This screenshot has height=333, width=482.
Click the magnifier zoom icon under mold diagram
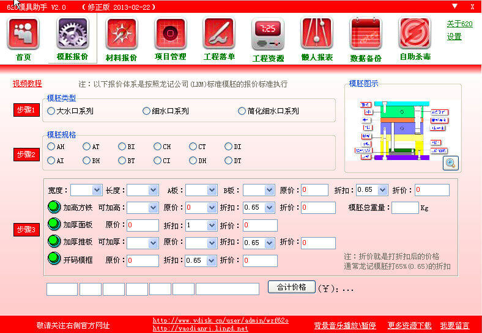451,163
